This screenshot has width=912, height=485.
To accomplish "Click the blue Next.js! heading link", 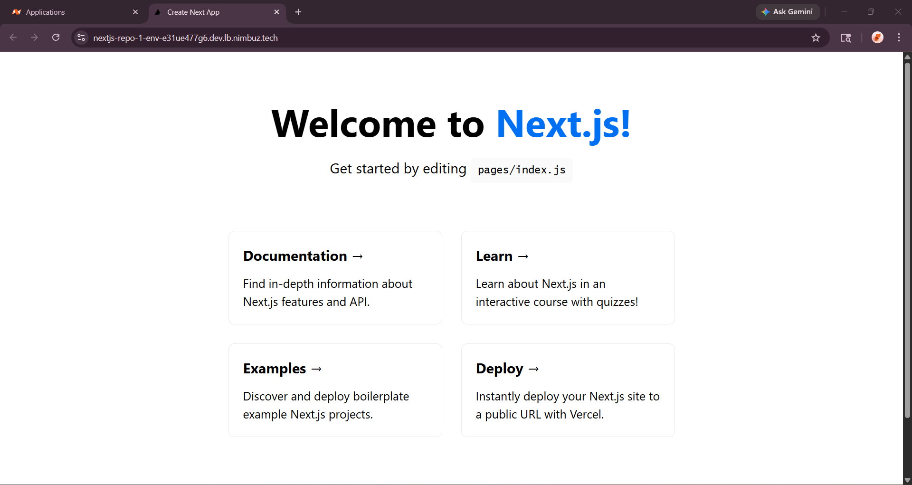I will [x=563, y=124].
